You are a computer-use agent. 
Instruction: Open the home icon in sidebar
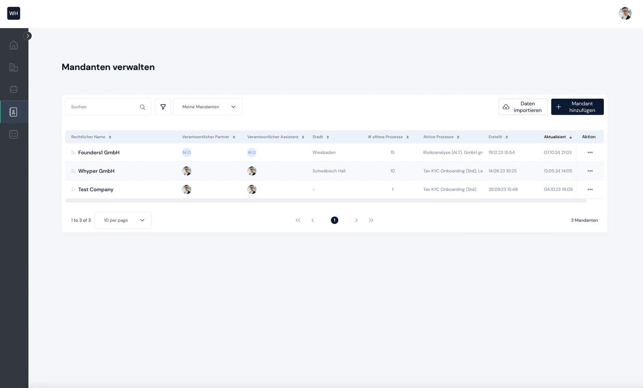click(14, 45)
